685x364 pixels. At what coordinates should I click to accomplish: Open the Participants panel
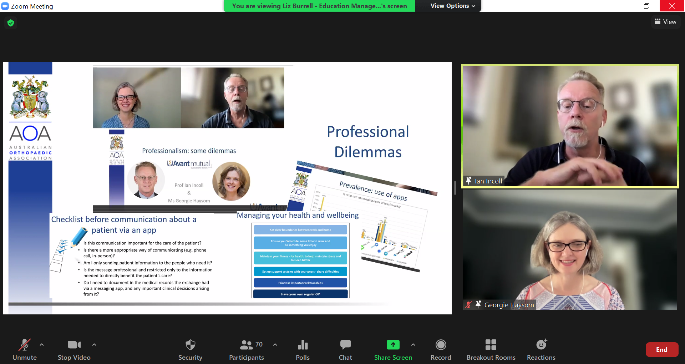(x=247, y=349)
